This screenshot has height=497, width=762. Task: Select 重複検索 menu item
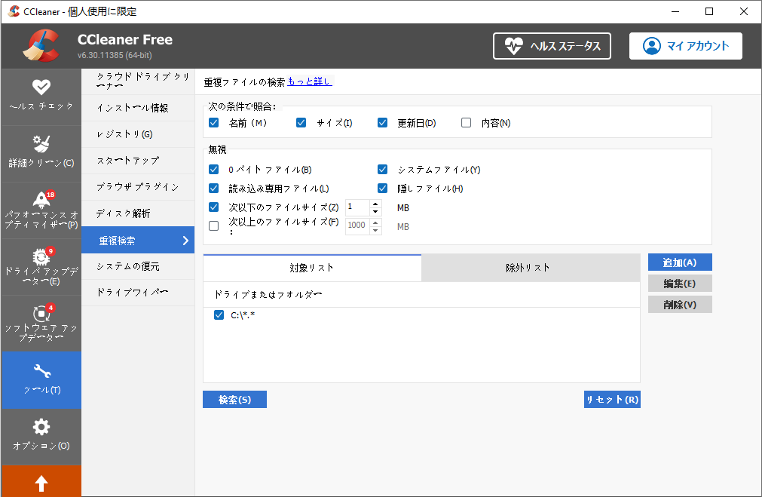138,241
